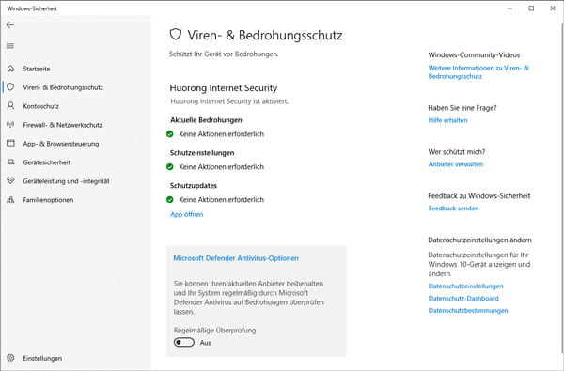The height and width of the screenshot is (371, 564).
Task: Minimize the Windows-Sicherheit window
Action: point(509,8)
